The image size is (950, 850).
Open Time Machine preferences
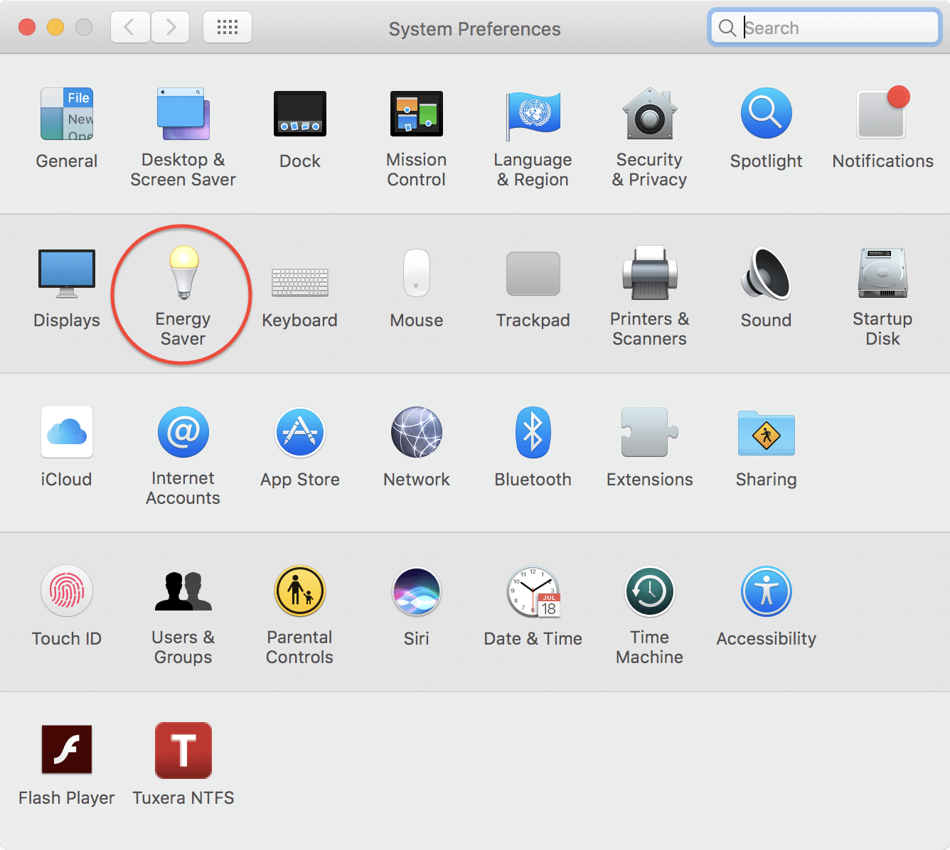pyautogui.click(x=649, y=591)
